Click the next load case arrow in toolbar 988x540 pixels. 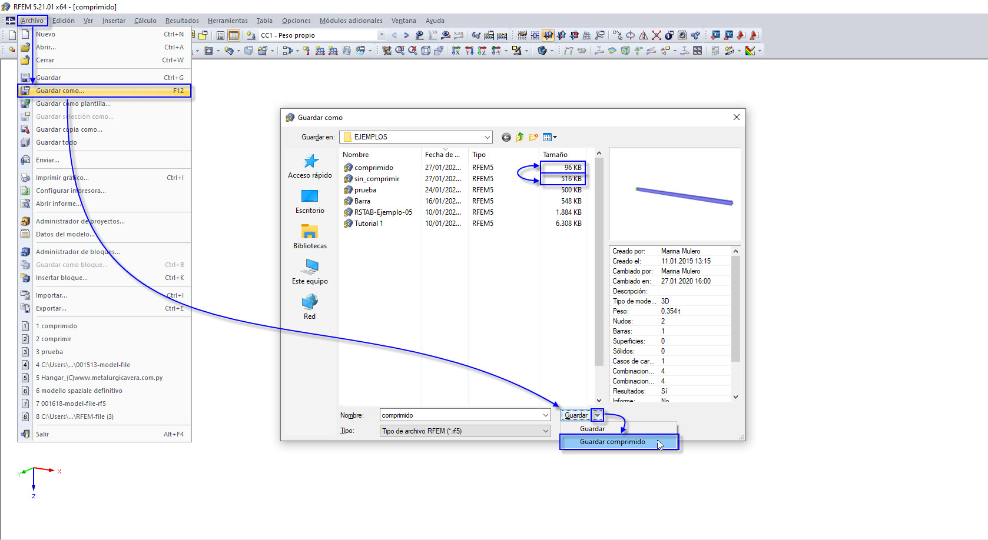point(406,35)
